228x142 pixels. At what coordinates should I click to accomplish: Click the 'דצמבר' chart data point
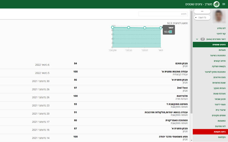(x=145, y=28)
